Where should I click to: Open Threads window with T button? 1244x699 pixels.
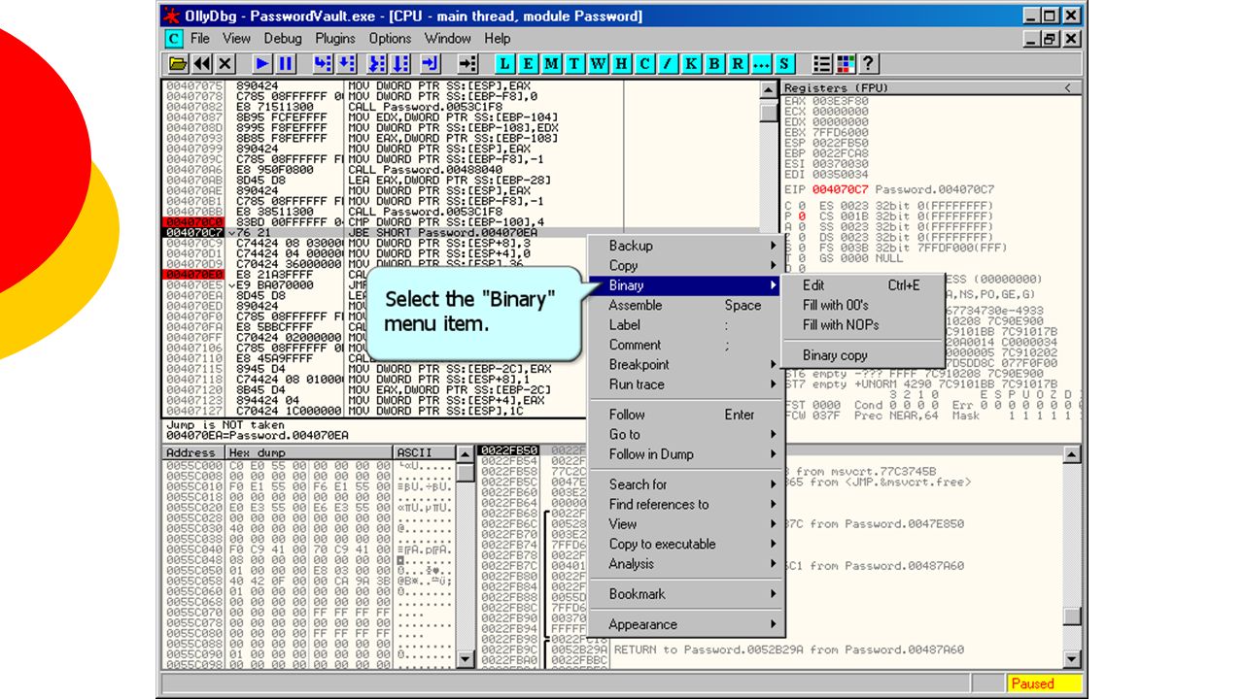tap(574, 64)
